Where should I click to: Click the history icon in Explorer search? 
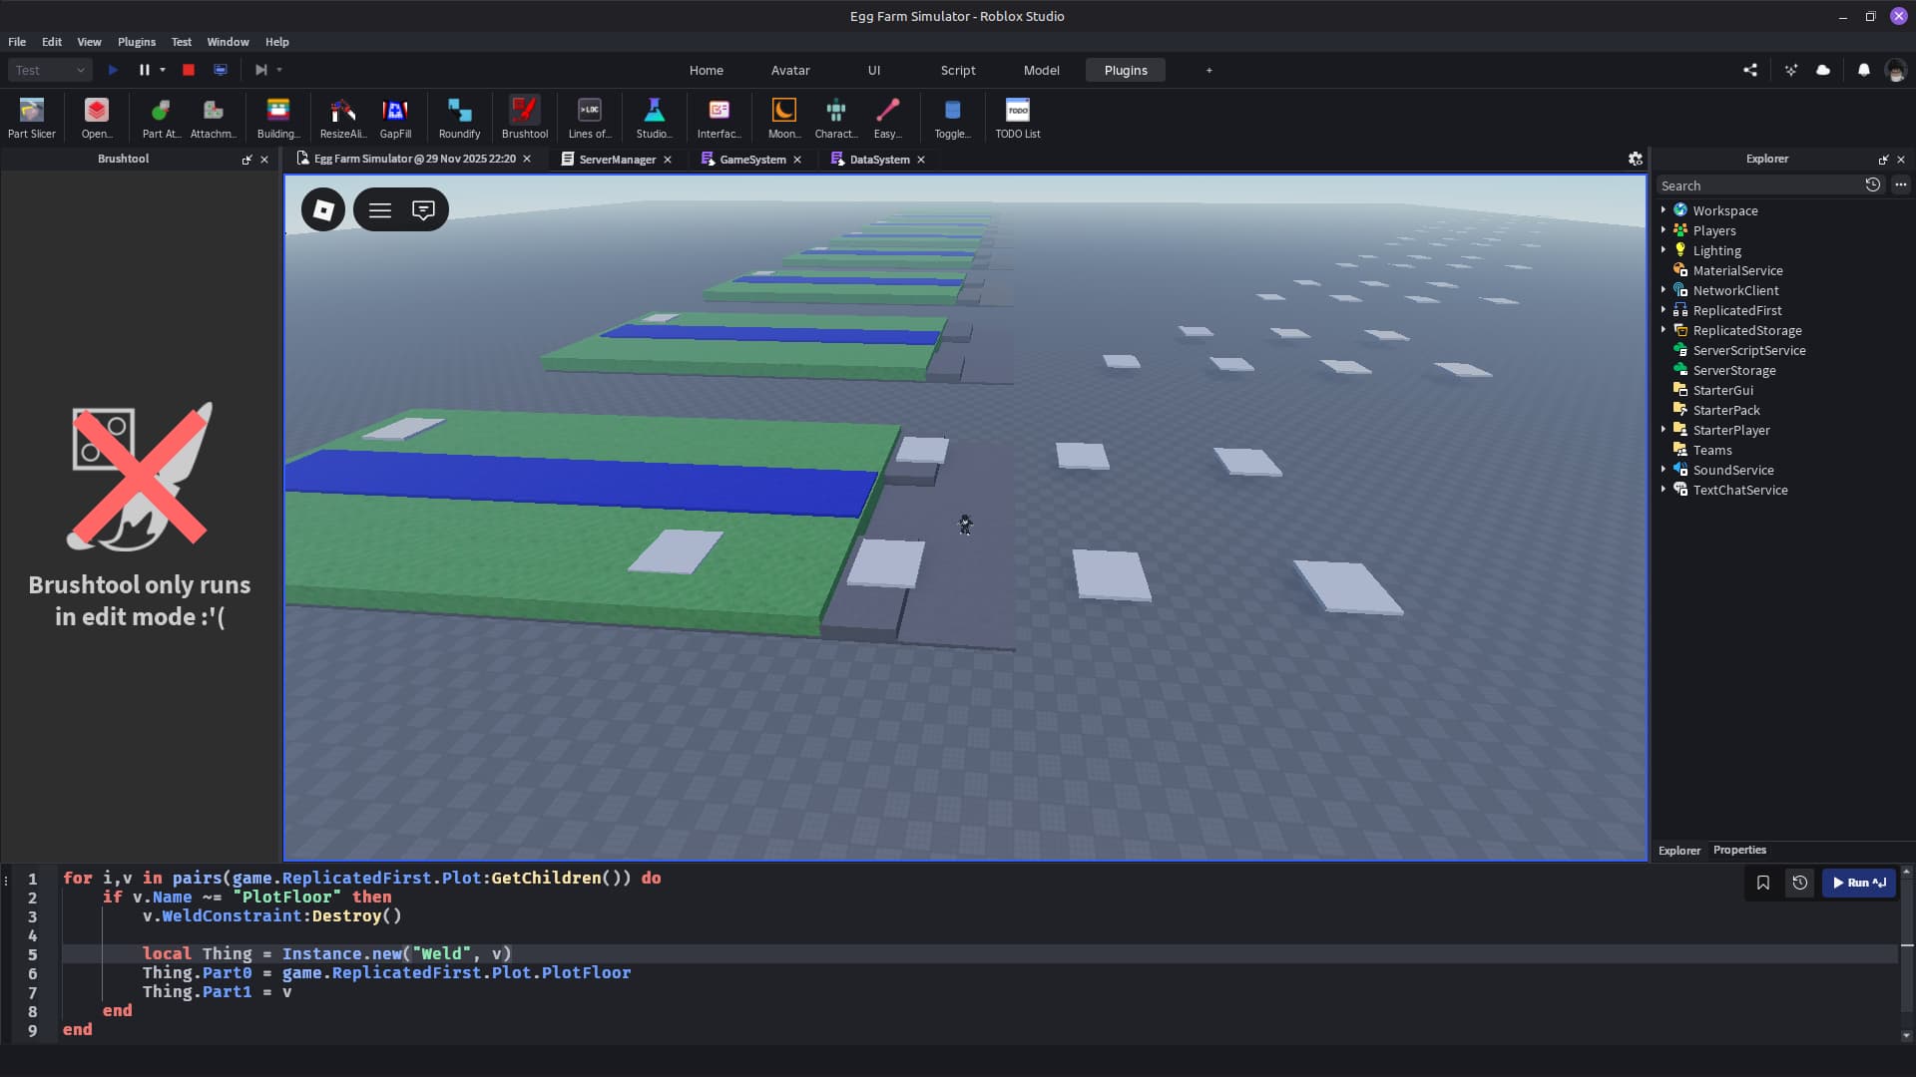point(1873,184)
